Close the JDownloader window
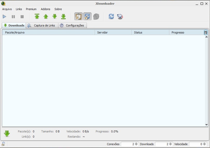This screenshot has height=148, width=210. point(206,4)
